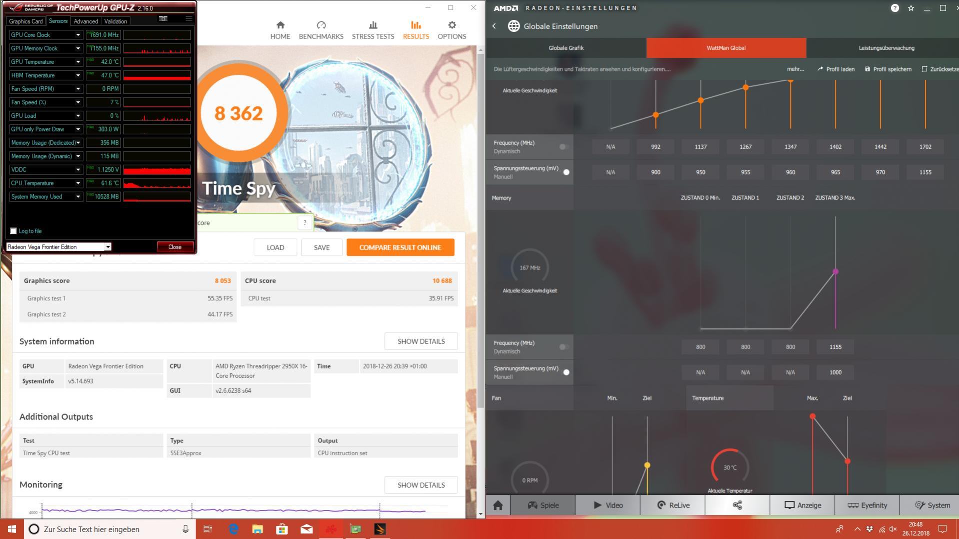Open the Radeon Spiele tab

pos(543,505)
